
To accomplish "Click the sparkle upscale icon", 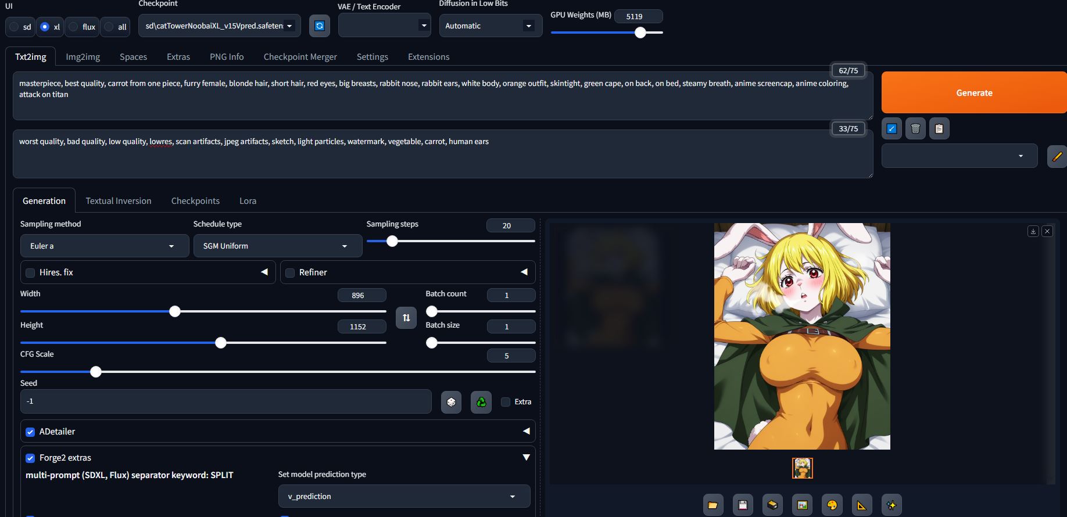I will point(891,505).
